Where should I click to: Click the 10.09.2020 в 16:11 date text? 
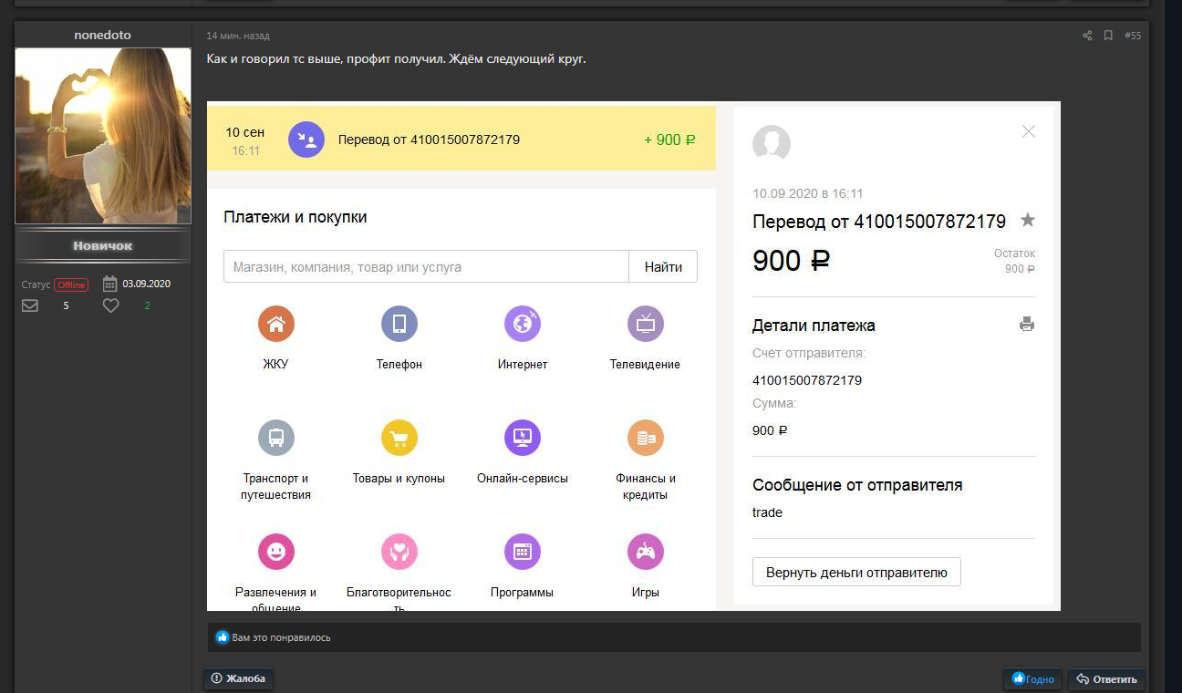808,193
